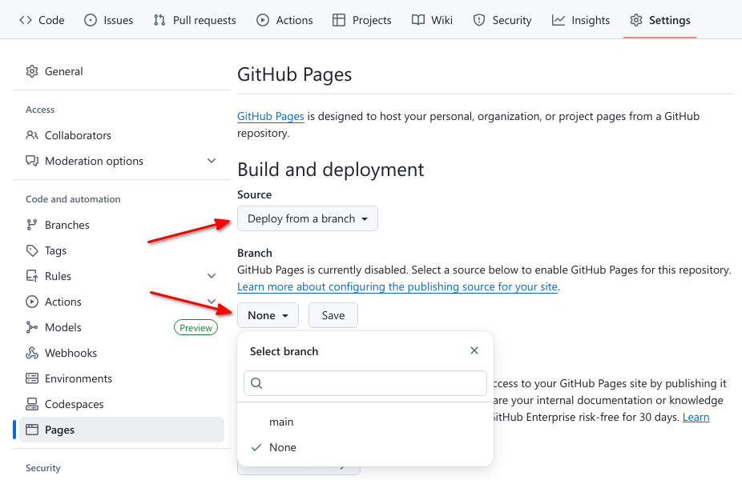
Task: Click the Pull requests branch icon
Action: pos(159,20)
